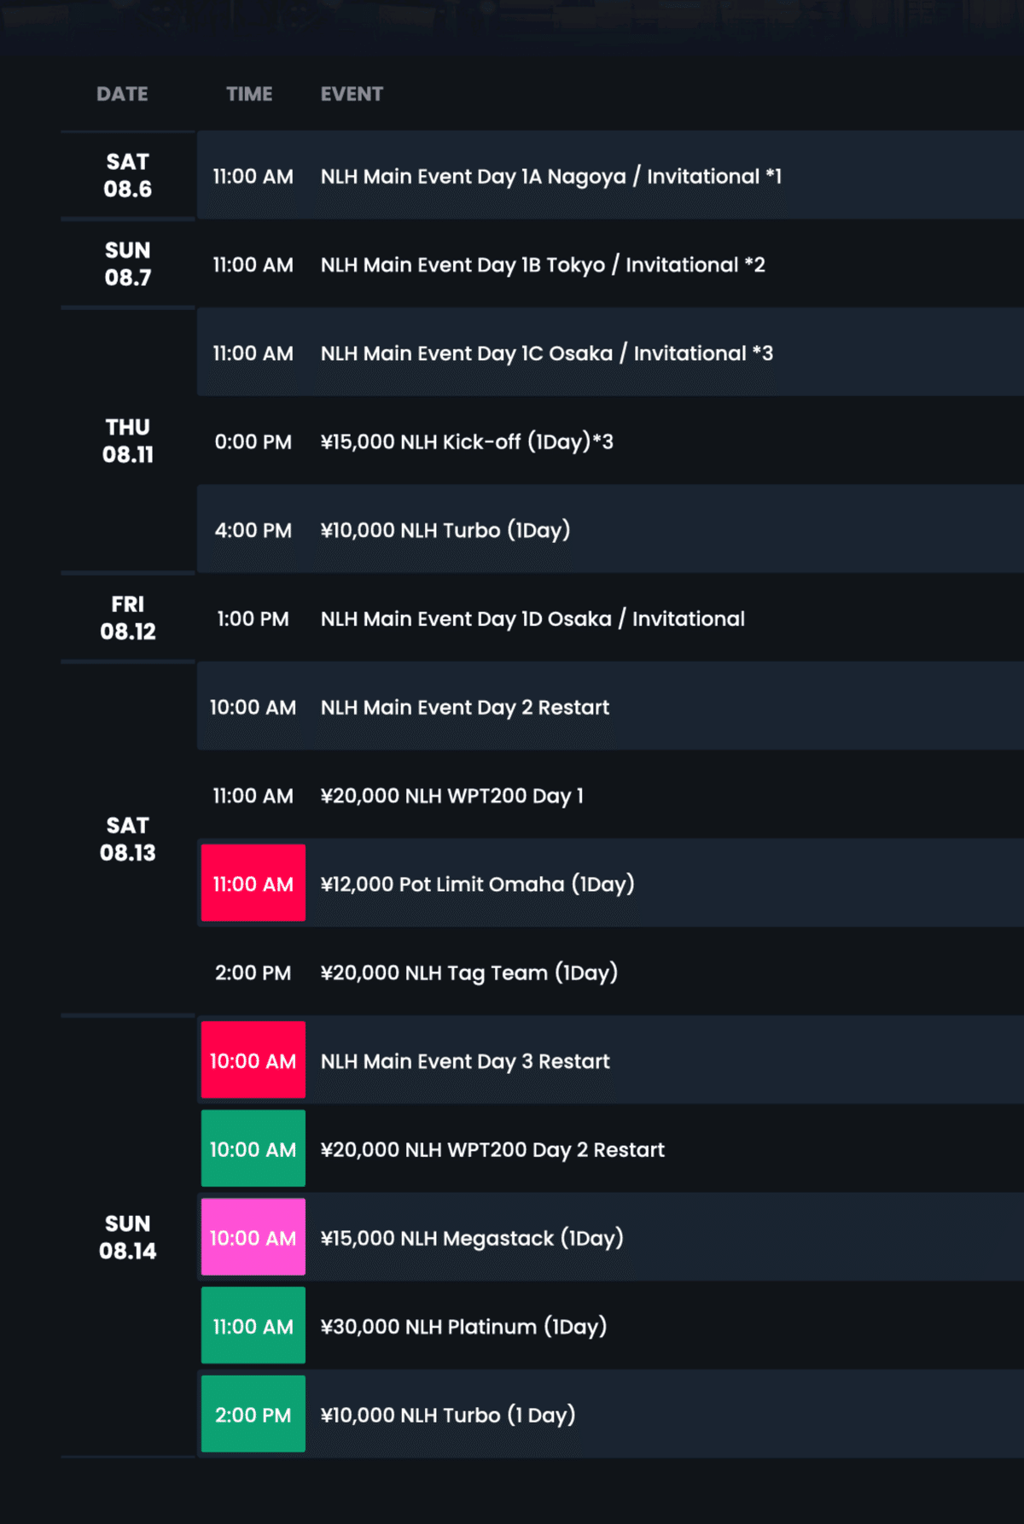Click the red 11:00 AM Pot Limit Omaha time badge
1024x1524 pixels.
253,883
